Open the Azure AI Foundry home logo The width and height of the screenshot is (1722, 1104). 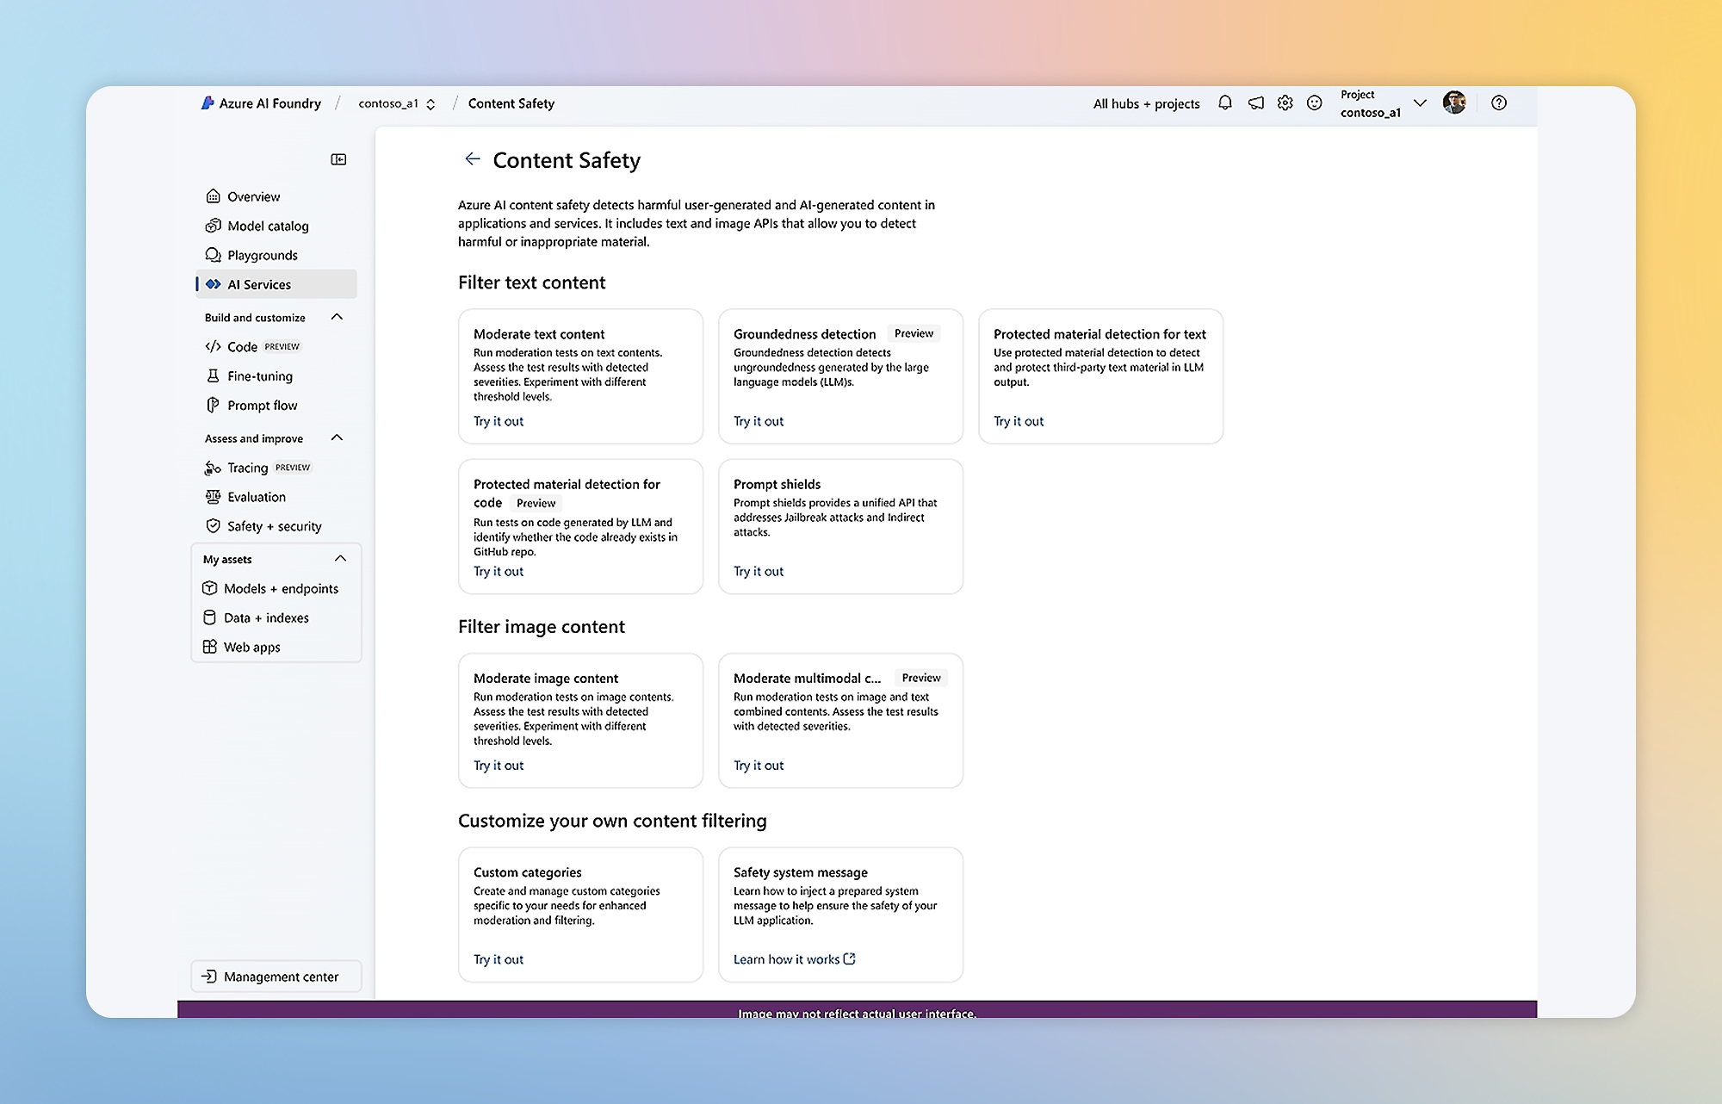click(261, 103)
